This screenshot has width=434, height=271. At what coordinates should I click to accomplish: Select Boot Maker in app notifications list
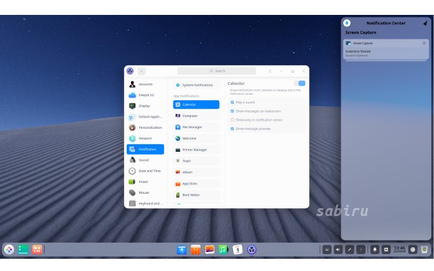[196, 195]
